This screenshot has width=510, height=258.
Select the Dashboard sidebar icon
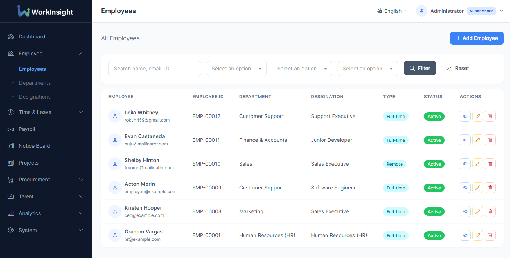tap(10, 37)
